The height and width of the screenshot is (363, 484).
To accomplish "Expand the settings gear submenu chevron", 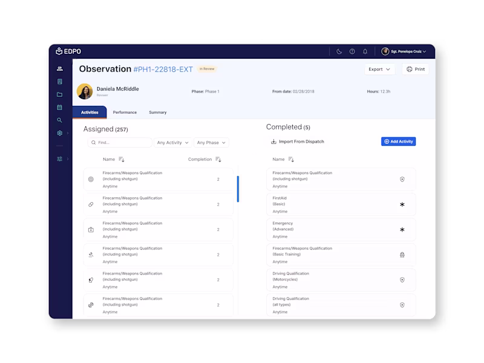I will click(x=68, y=133).
